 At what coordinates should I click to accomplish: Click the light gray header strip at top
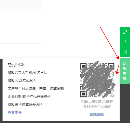(20, 4)
